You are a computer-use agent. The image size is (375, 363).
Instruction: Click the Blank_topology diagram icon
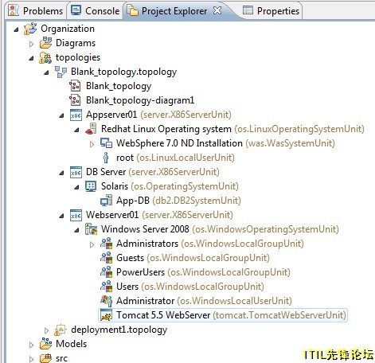[x=75, y=86]
